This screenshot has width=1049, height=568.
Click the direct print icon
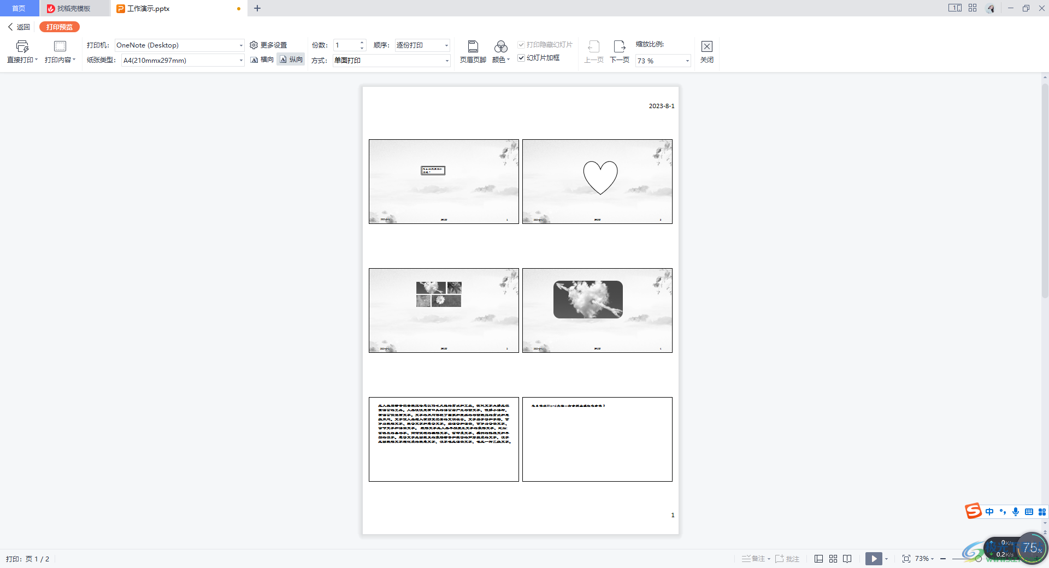point(22,46)
